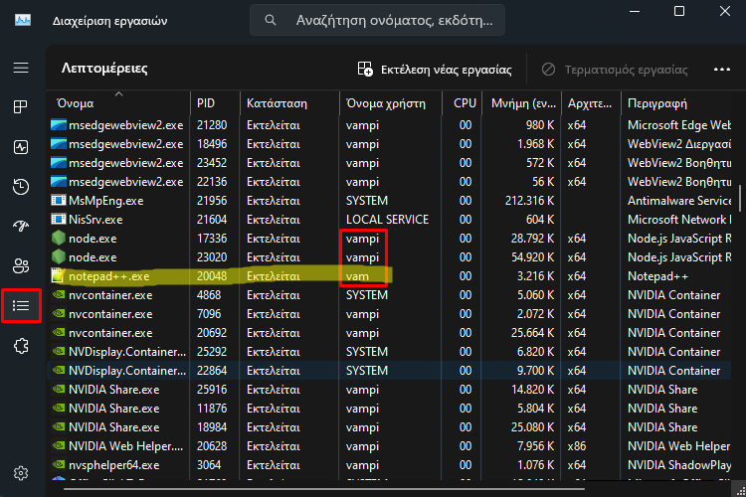
Task: Click the Τερματισμός εργασίας button
Action: coord(615,70)
